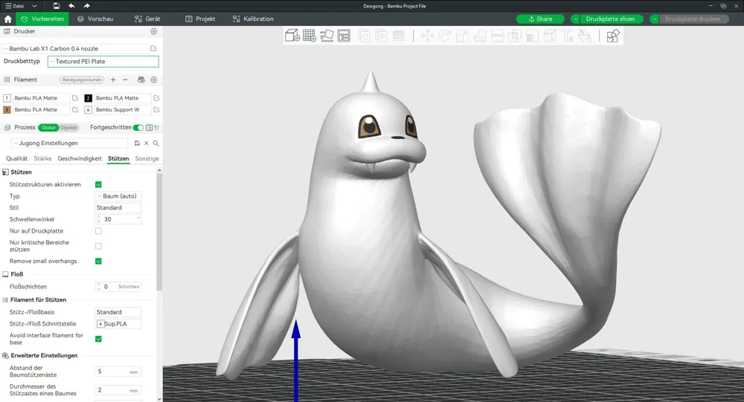Open the support Typ Baum (auto) dropdown
744x402 pixels.
click(x=118, y=195)
